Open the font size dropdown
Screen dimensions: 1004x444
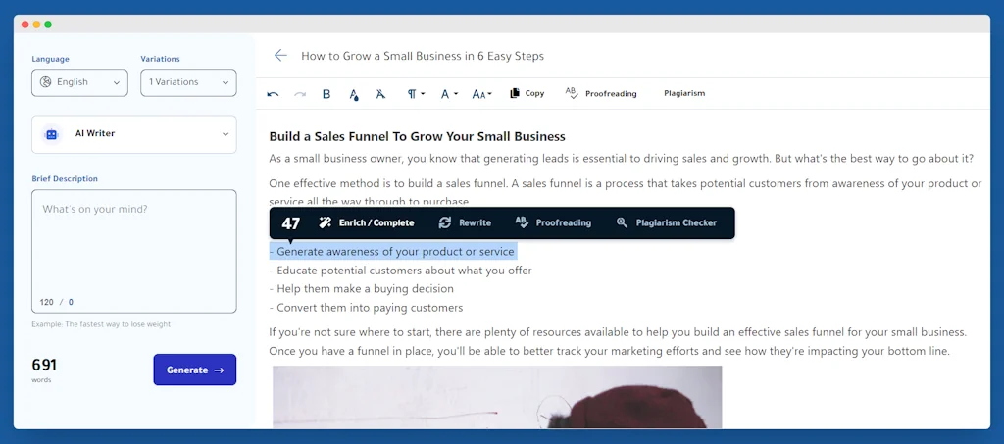481,94
